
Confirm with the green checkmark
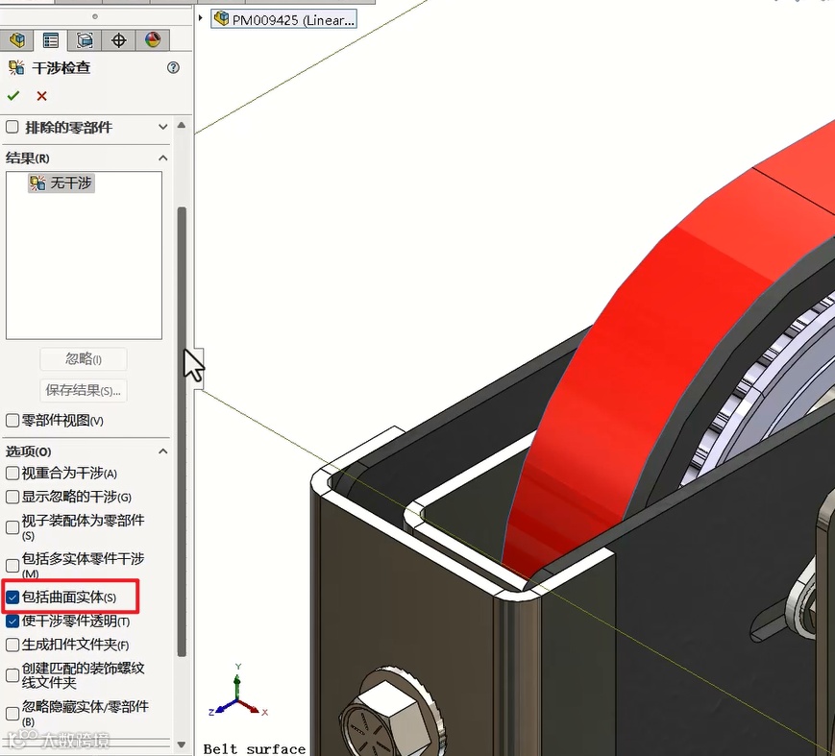tap(13, 96)
